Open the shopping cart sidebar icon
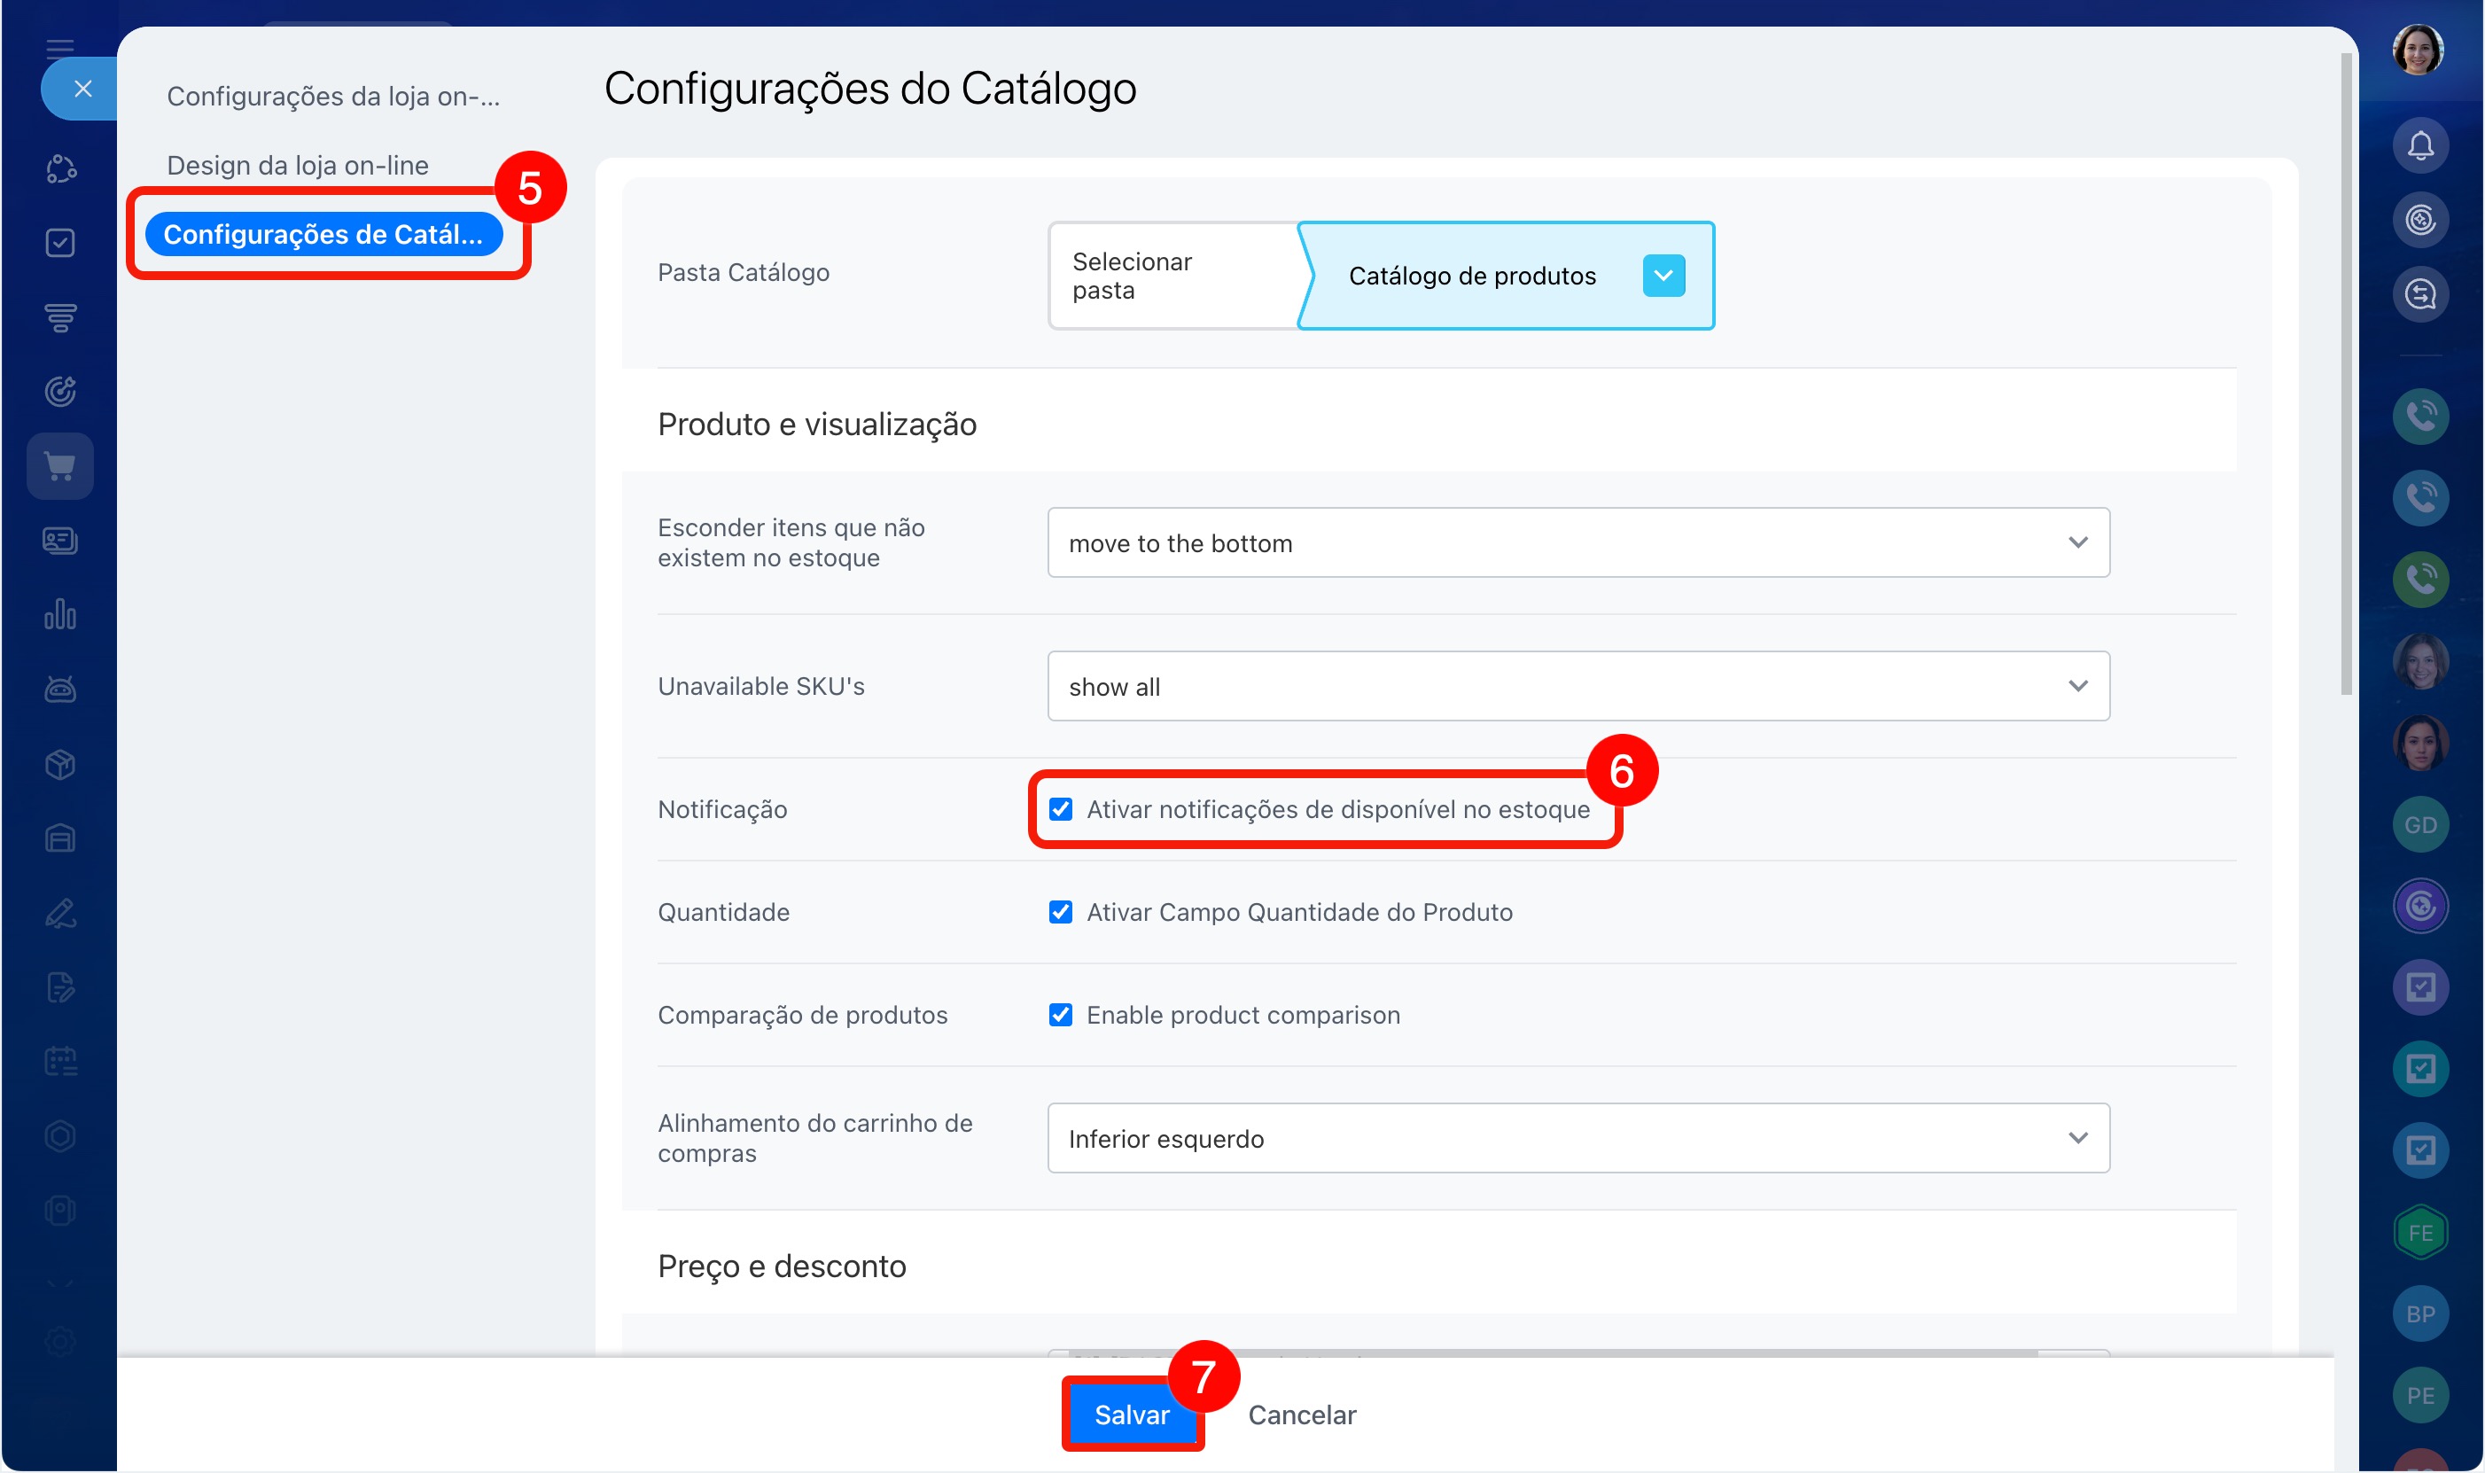 click(x=60, y=465)
